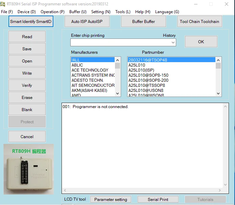Select ABLIC manufacturer
The height and width of the screenshot is (205, 235).
[x=93, y=65]
